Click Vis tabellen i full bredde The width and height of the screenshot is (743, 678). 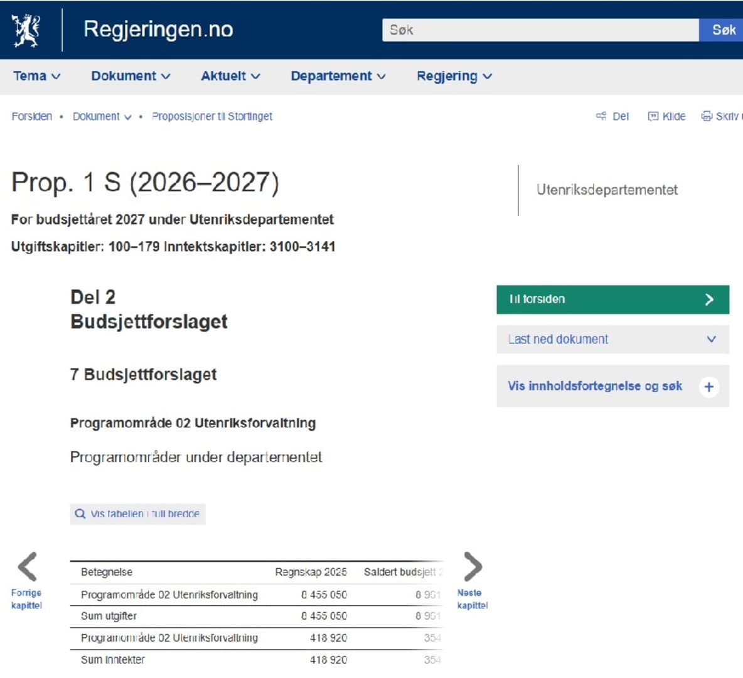(138, 514)
